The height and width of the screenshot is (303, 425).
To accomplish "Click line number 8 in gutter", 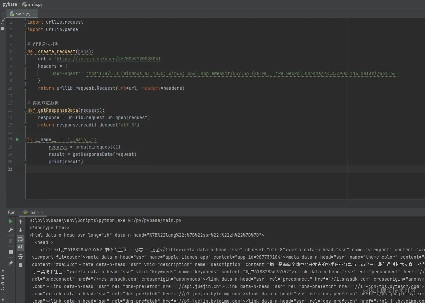I will tap(11, 73).
